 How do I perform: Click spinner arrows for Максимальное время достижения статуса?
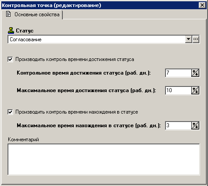click(x=195, y=90)
